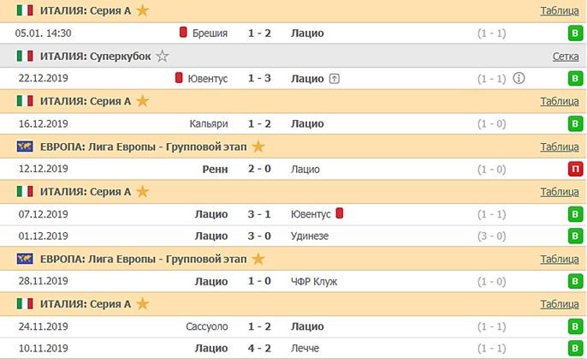This screenshot has width=587, height=359.
Task: Click the info icon on Ювентус–Лацио Supercup match
Action: [x=519, y=78]
